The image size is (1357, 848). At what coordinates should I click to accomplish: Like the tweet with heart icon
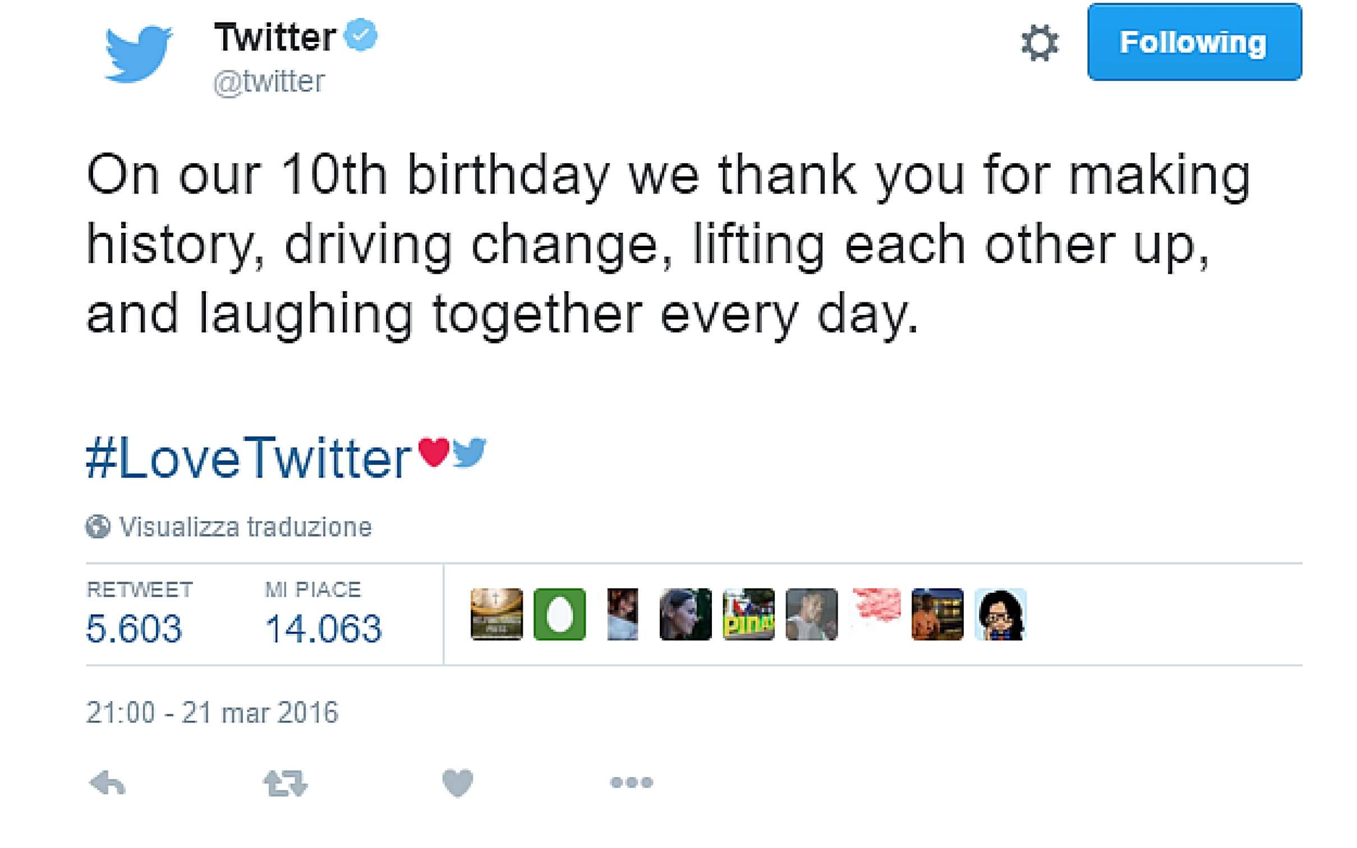point(458,782)
